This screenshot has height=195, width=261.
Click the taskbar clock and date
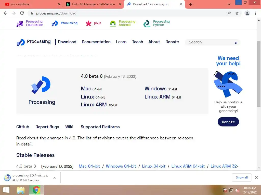coord(250,190)
